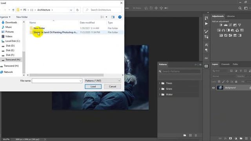Switch to the Paths tab
251x141 pixels.
(x=235, y=64)
